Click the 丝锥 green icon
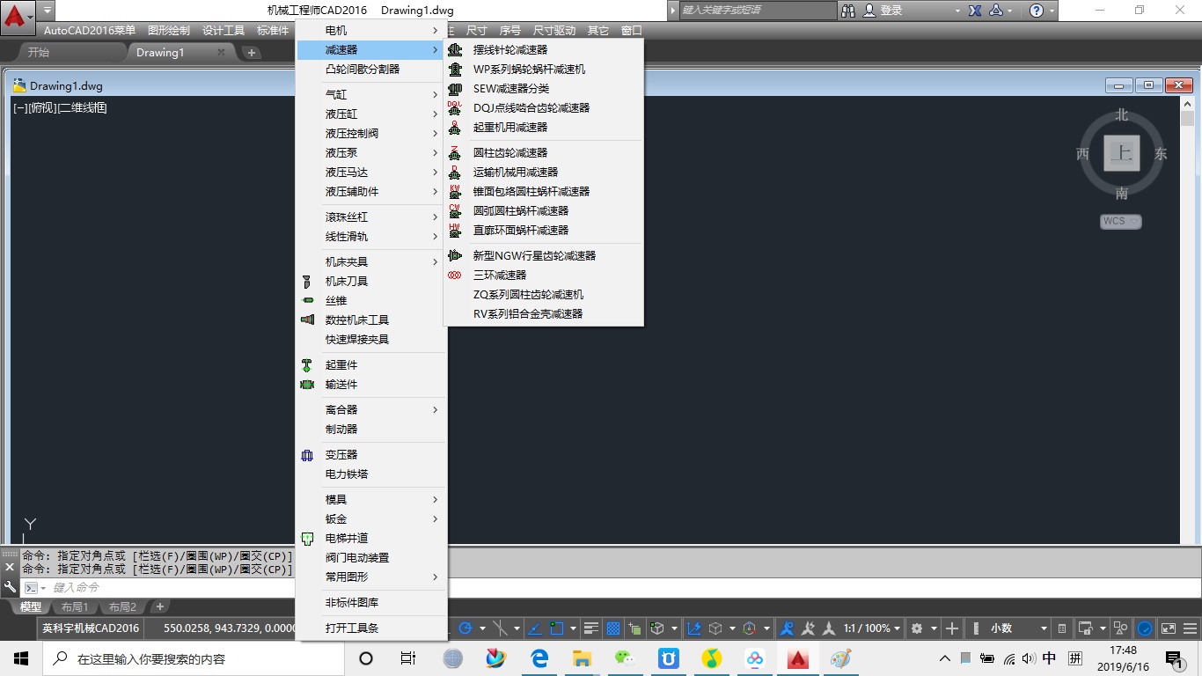The height and width of the screenshot is (676, 1202). pos(307,301)
